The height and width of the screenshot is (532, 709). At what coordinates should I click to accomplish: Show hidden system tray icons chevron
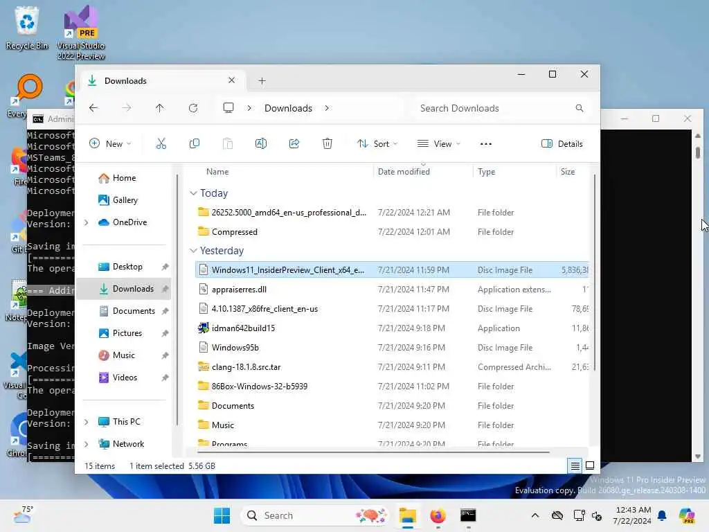[535, 515]
